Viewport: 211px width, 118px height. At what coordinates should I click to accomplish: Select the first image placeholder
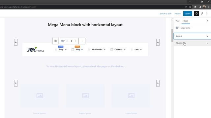coord(40,96)
